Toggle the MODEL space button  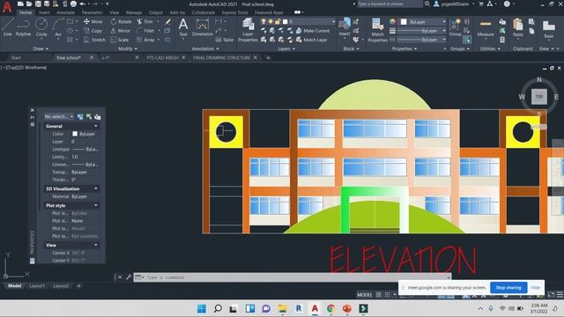coord(364,295)
